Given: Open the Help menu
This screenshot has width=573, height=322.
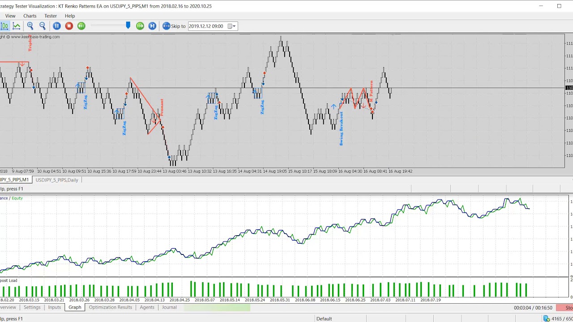Looking at the screenshot, I should coord(70,16).
